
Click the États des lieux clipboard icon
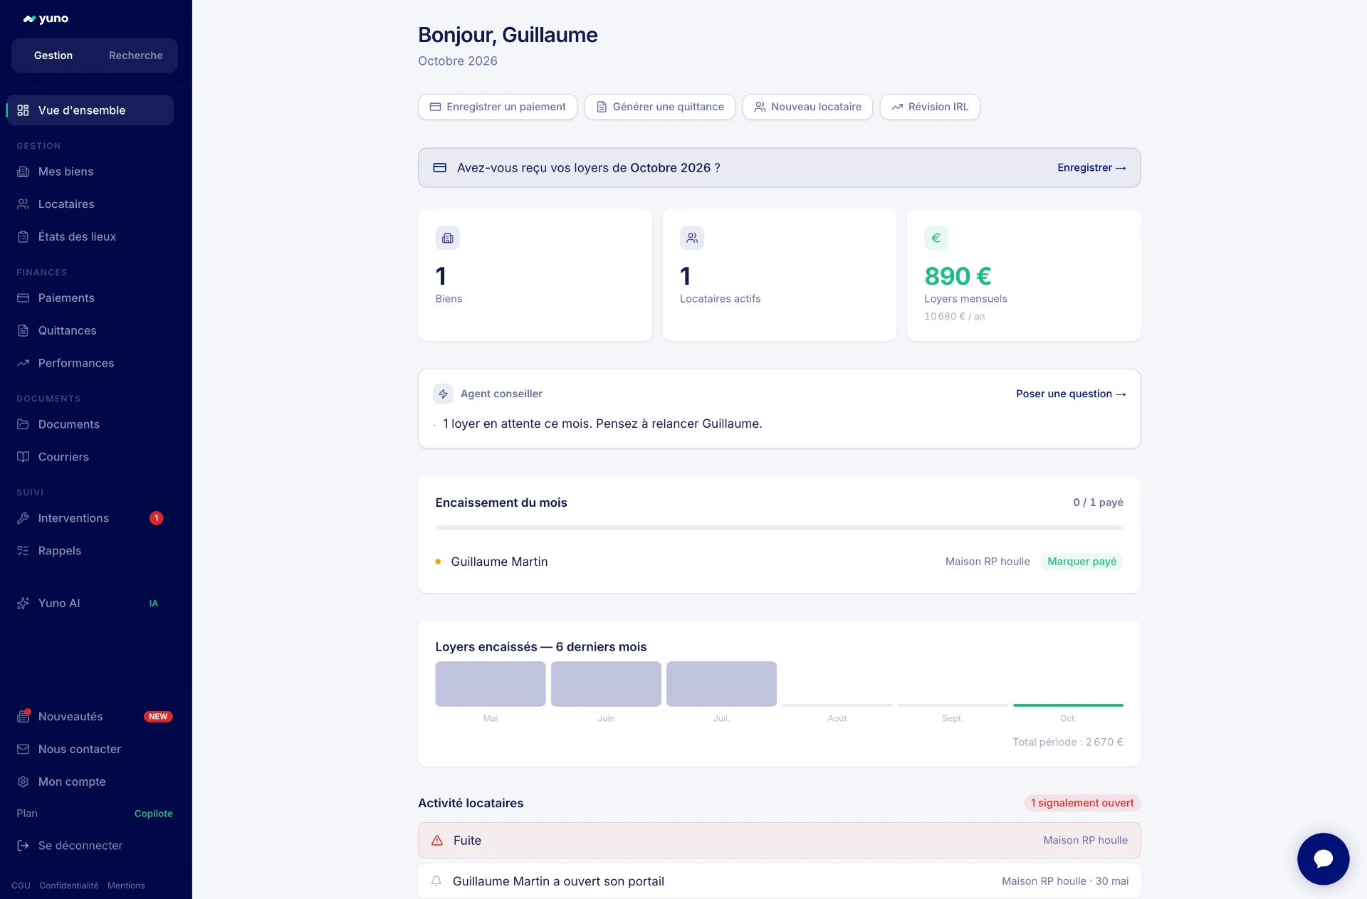(23, 236)
